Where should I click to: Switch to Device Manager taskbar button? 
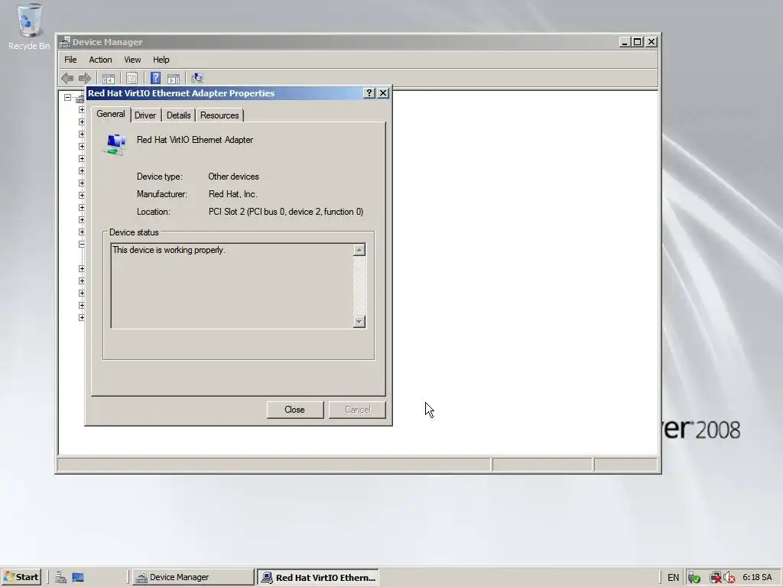tap(193, 577)
